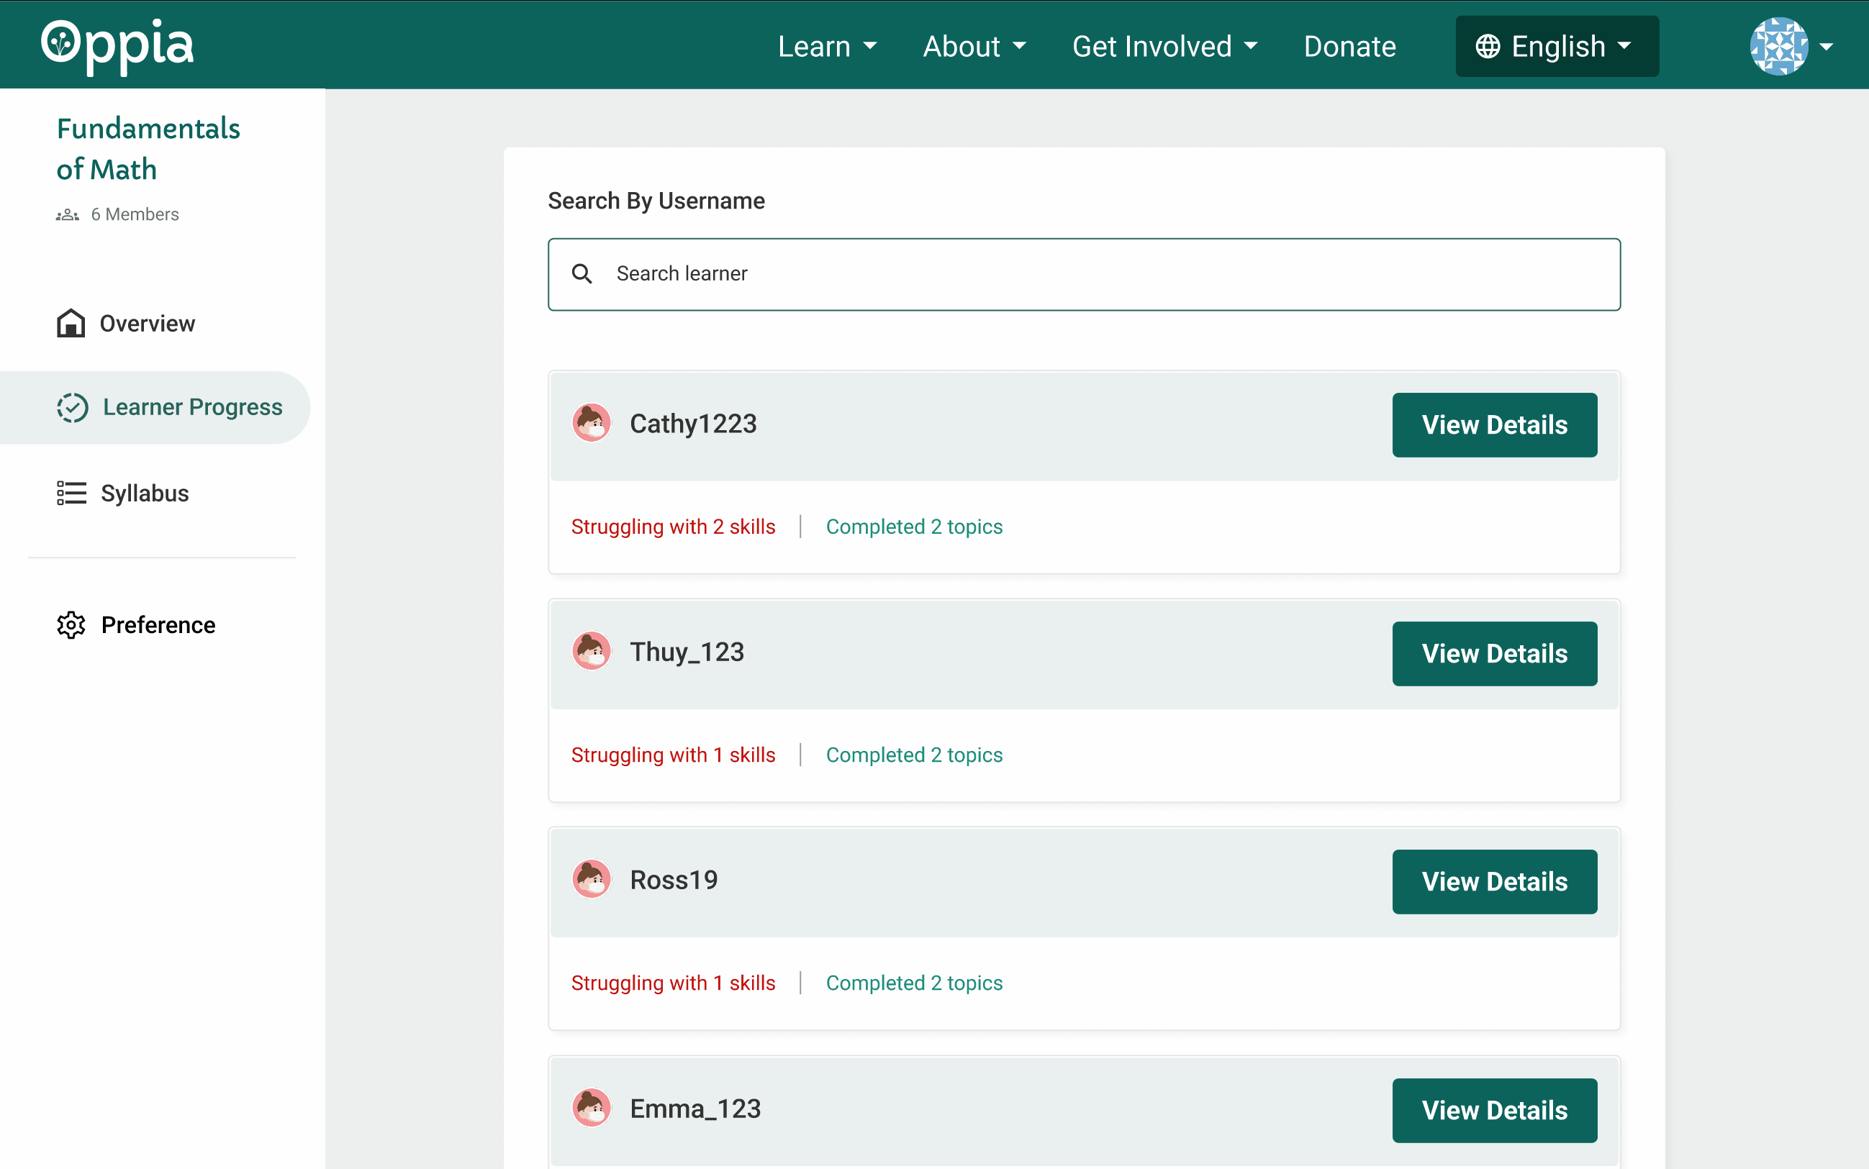
Task: Click the magnifier search icon
Action: coord(581,273)
